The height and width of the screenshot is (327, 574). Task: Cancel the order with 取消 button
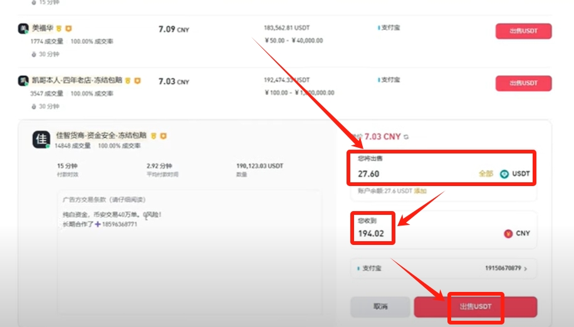coord(380,306)
